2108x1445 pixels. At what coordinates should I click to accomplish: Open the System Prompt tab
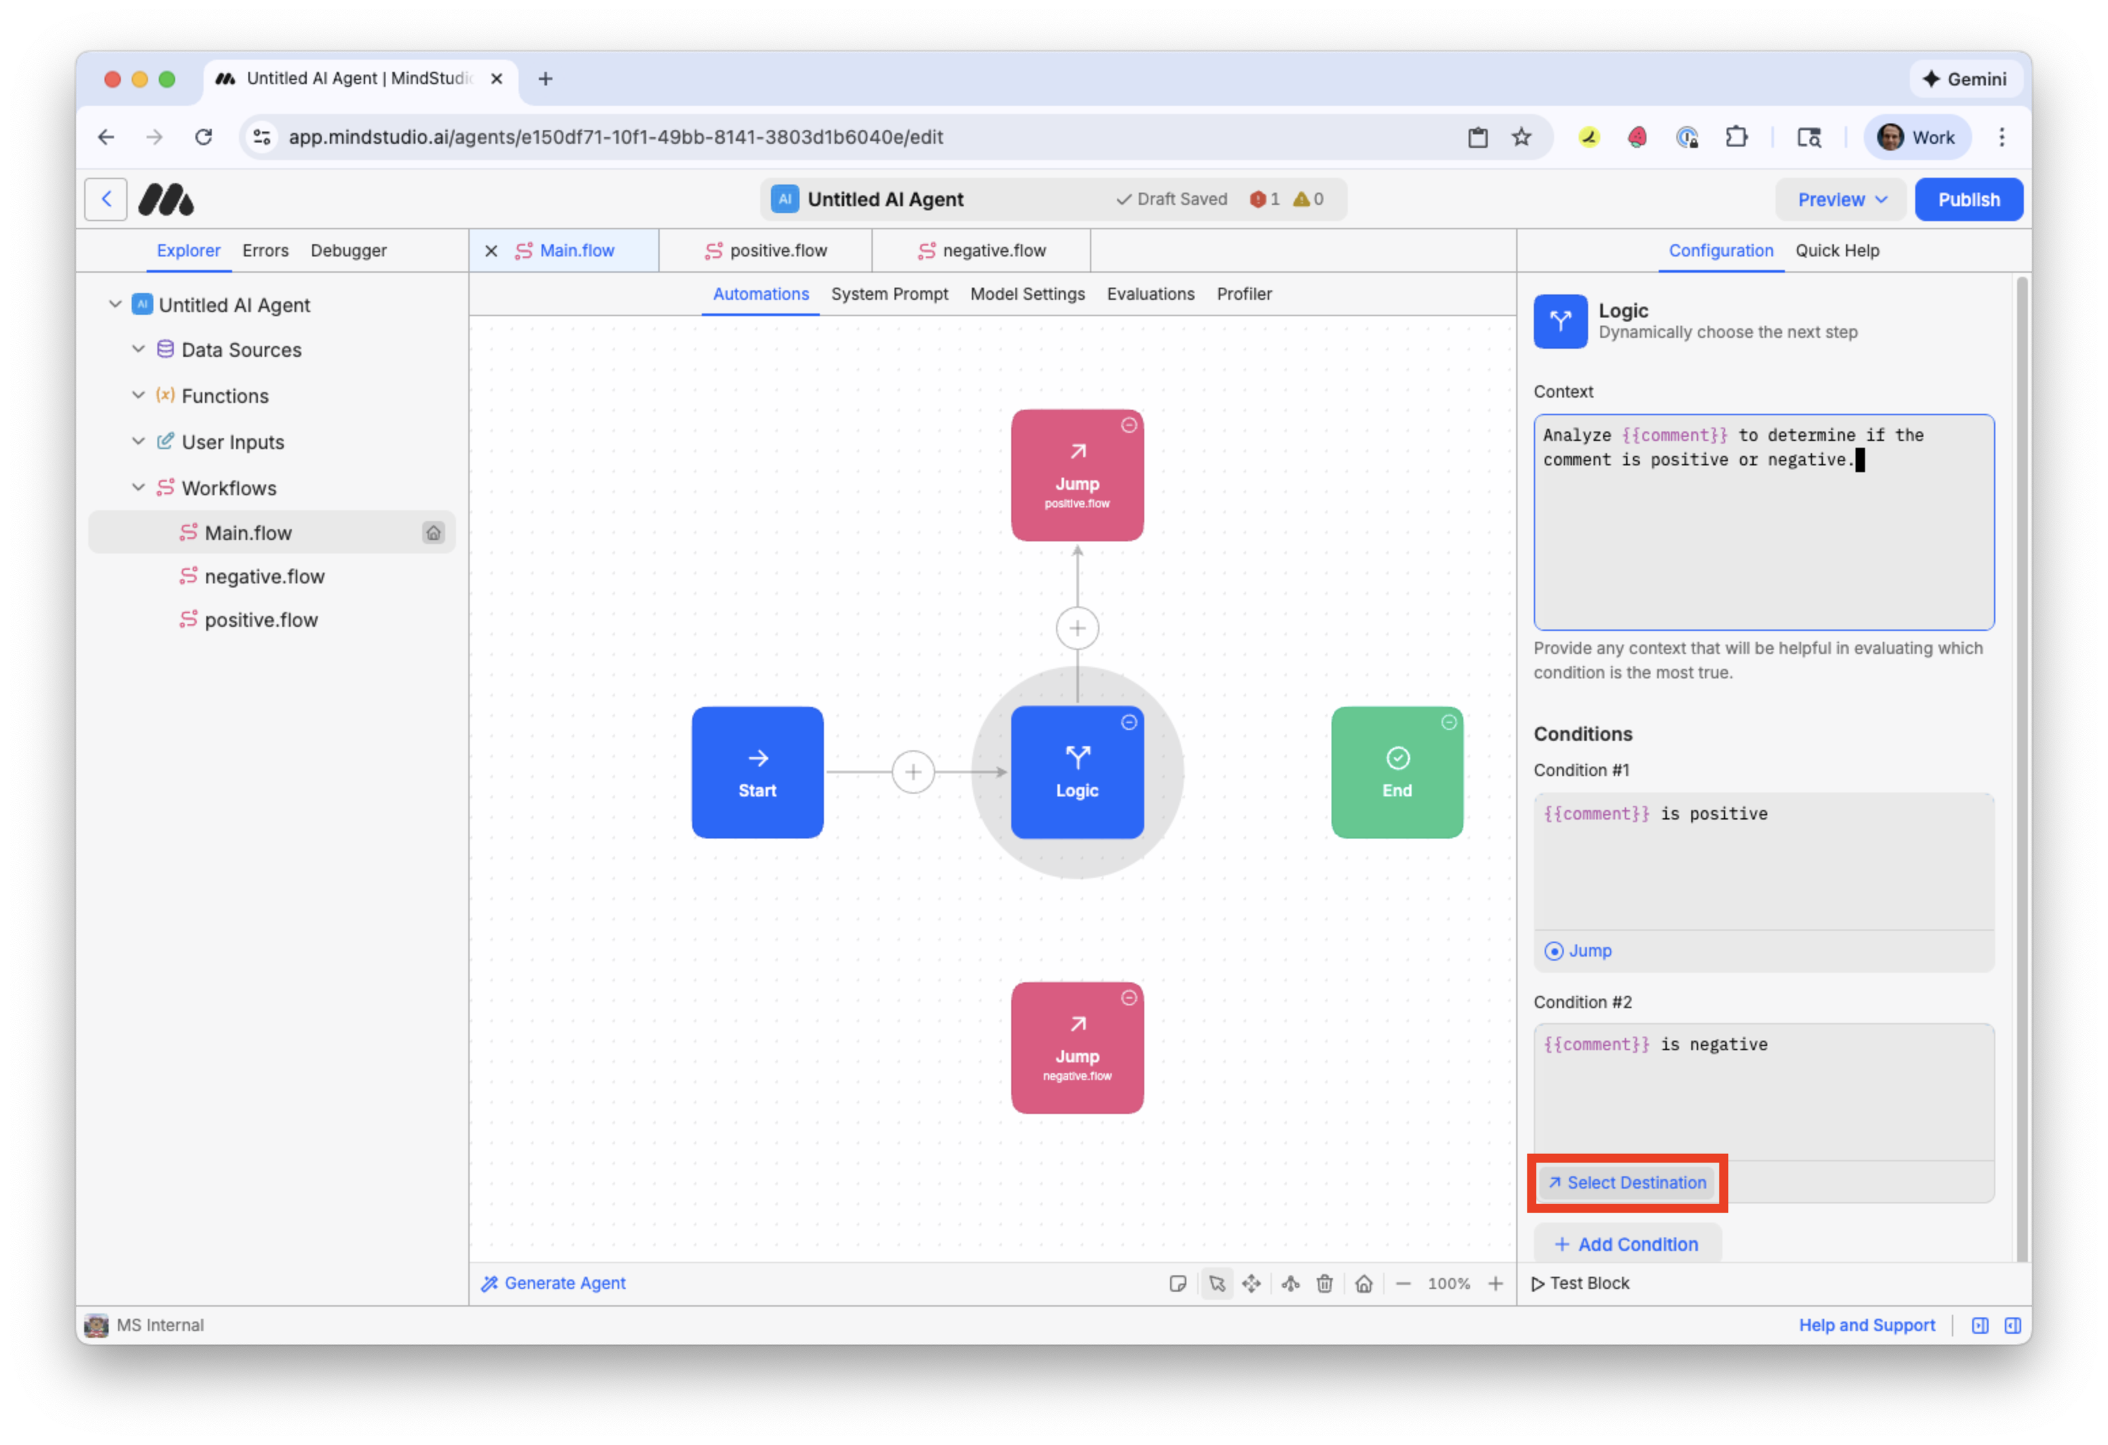889,294
